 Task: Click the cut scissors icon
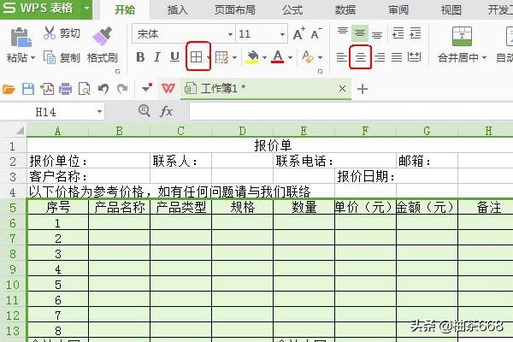pos(49,33)
